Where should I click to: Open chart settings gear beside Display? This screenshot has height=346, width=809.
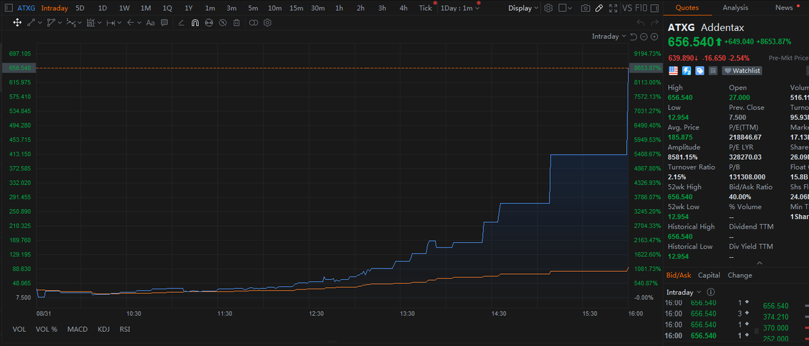548,8
